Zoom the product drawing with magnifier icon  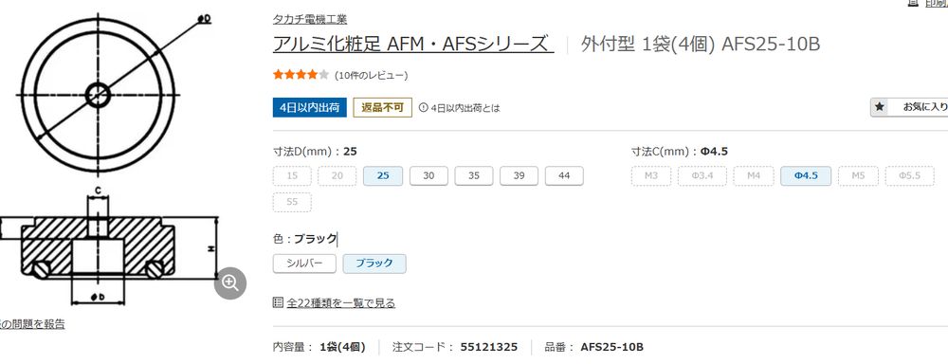click(x=229, y=282)
